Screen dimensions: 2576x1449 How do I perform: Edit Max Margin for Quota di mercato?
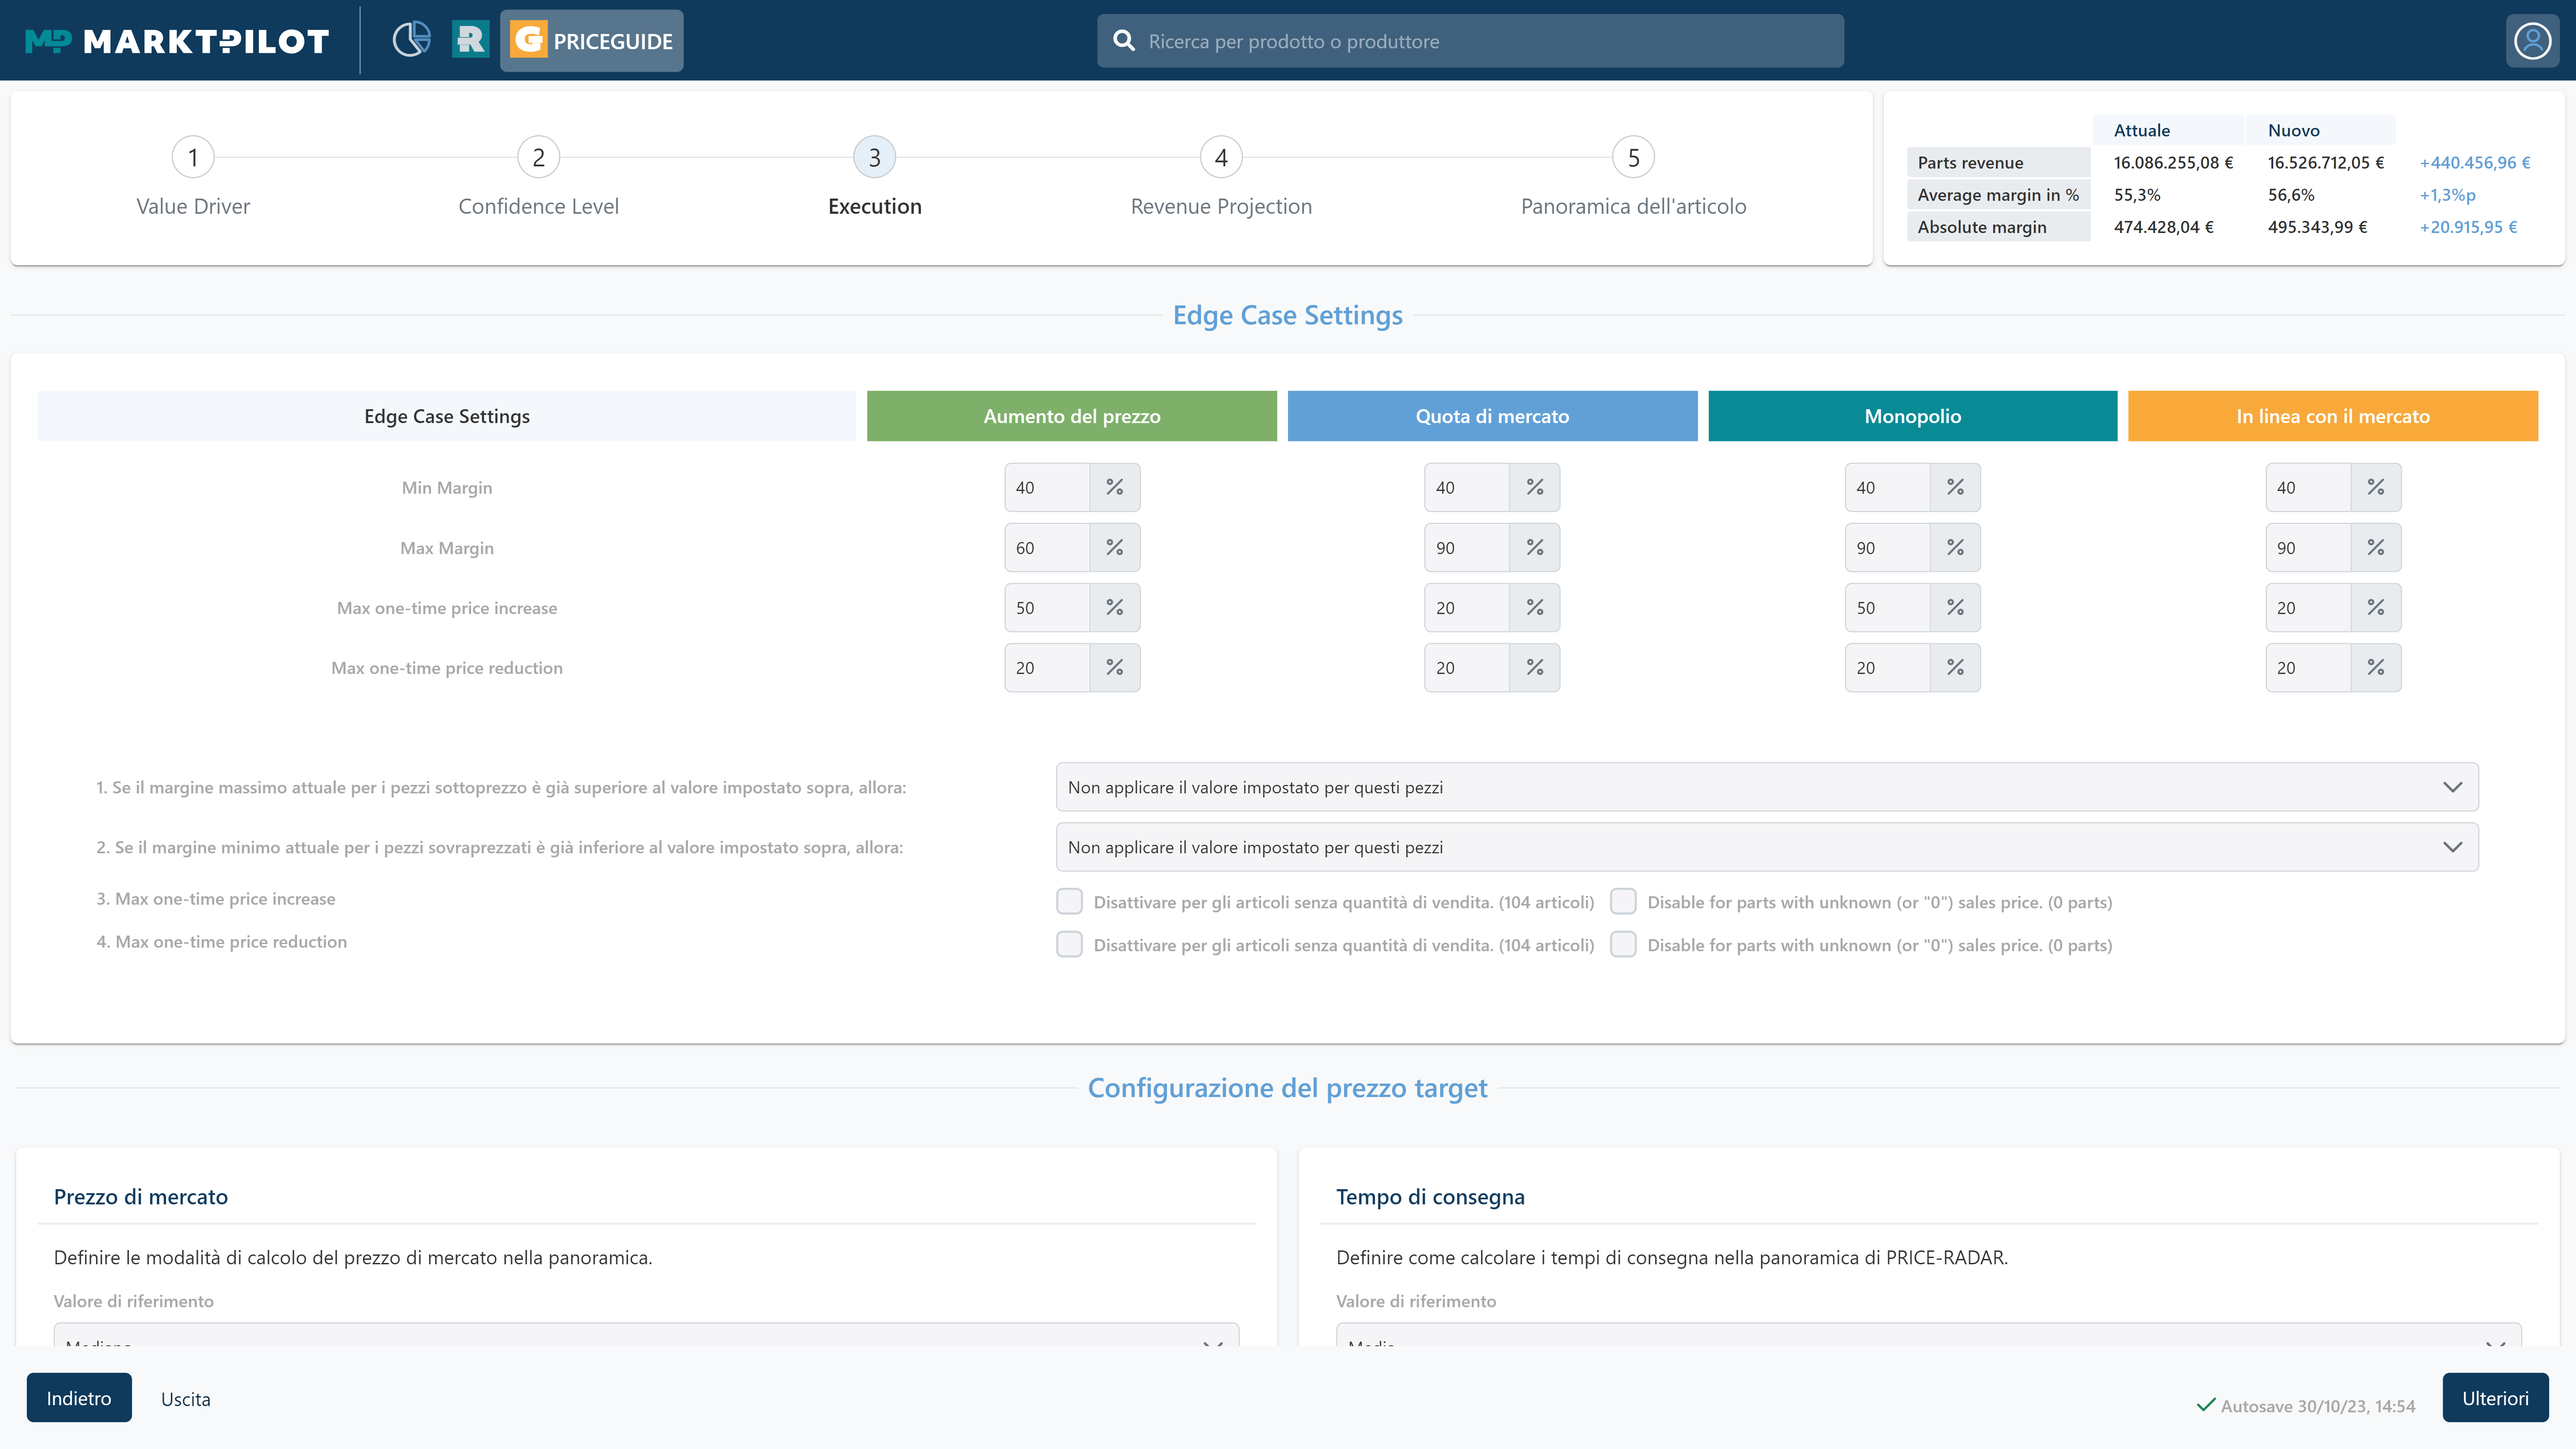(1466, 547)
